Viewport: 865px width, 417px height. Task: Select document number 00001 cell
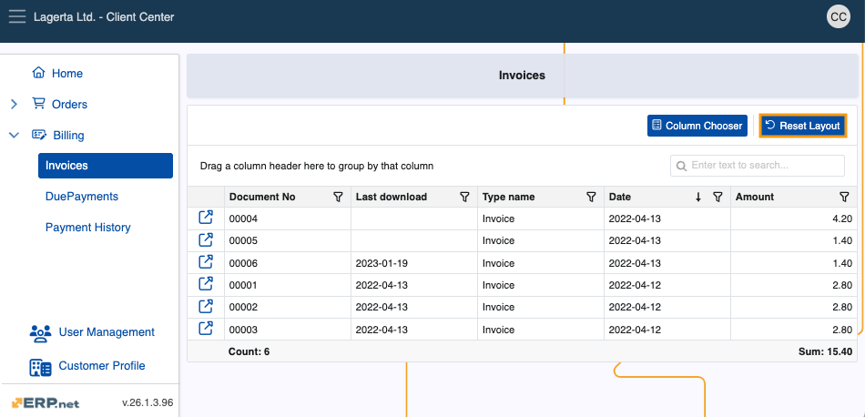click(x=288, y=285)
